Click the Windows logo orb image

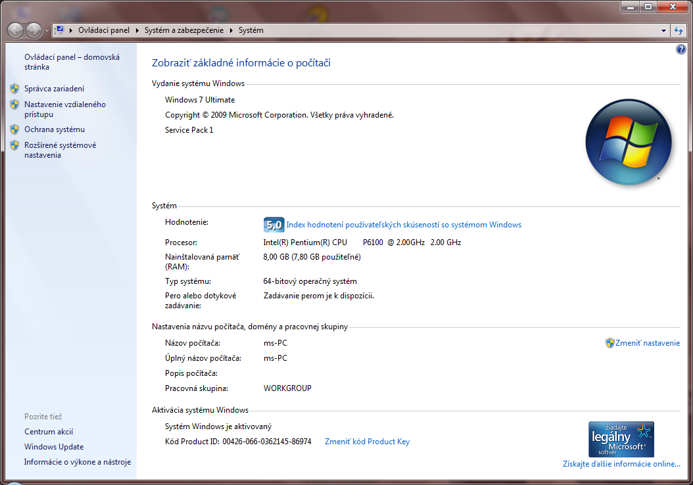pyautogui.click(x=629, y=142)
